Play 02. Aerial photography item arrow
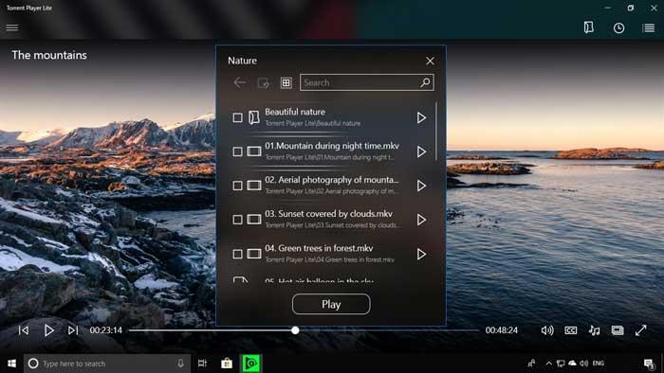This screenshot has height=373, width=664. 421,186
